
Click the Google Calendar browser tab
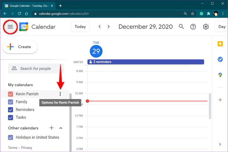pos(29,6)
